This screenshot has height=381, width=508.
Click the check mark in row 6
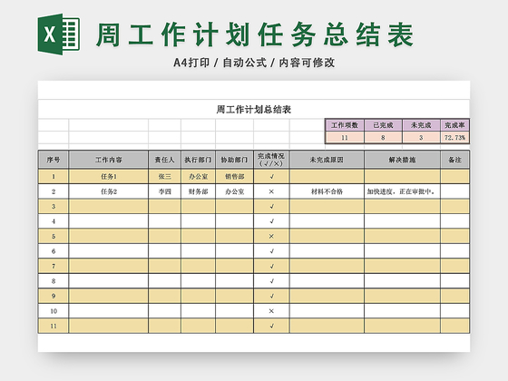271,251
